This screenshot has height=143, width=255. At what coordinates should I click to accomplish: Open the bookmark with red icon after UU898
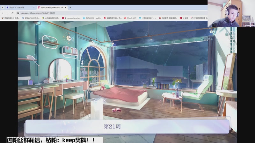[x=113, y=18]
